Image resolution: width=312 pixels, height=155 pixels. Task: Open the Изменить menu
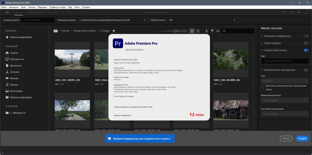coord(14,7)
